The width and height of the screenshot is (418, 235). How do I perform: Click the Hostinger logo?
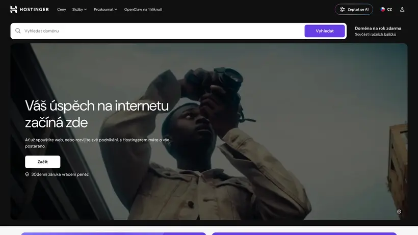(x=30, y=9)
